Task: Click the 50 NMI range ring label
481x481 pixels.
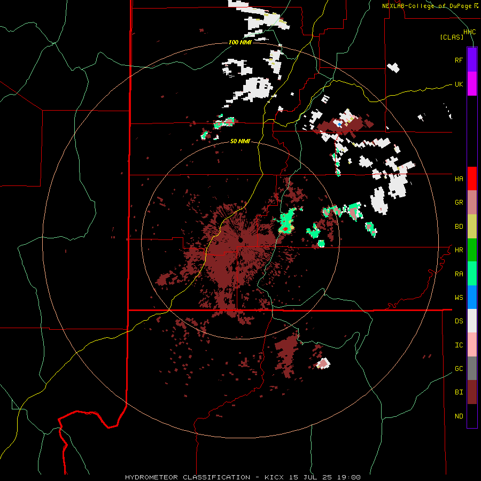Action: (240, 142)
